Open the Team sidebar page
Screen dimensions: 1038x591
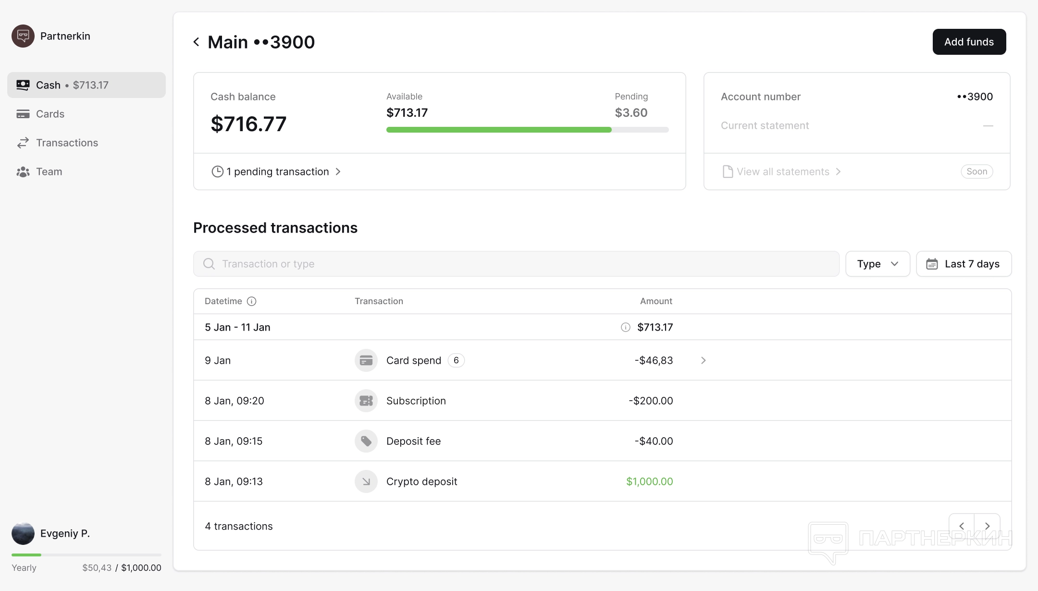tap(49, 172)
